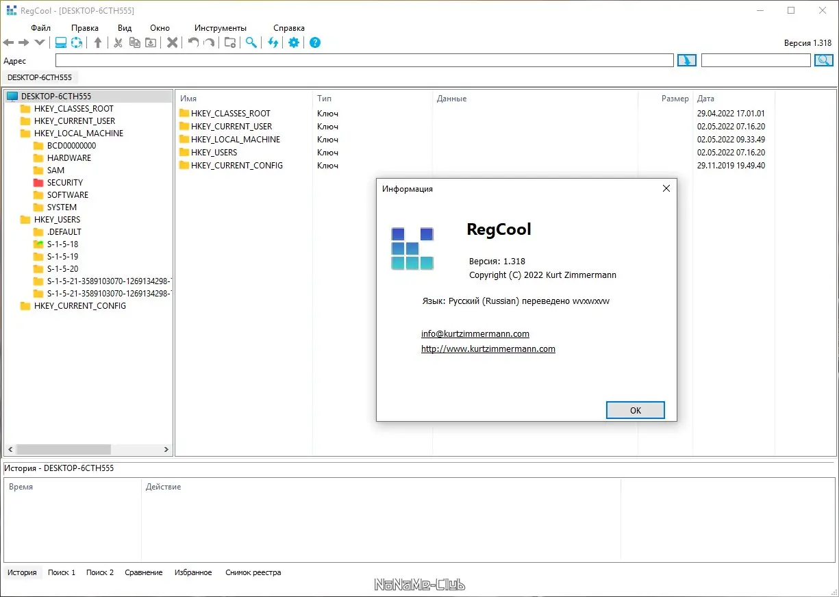
Task: Select the HARDWARE key in the tree
Action: (69, 158)
